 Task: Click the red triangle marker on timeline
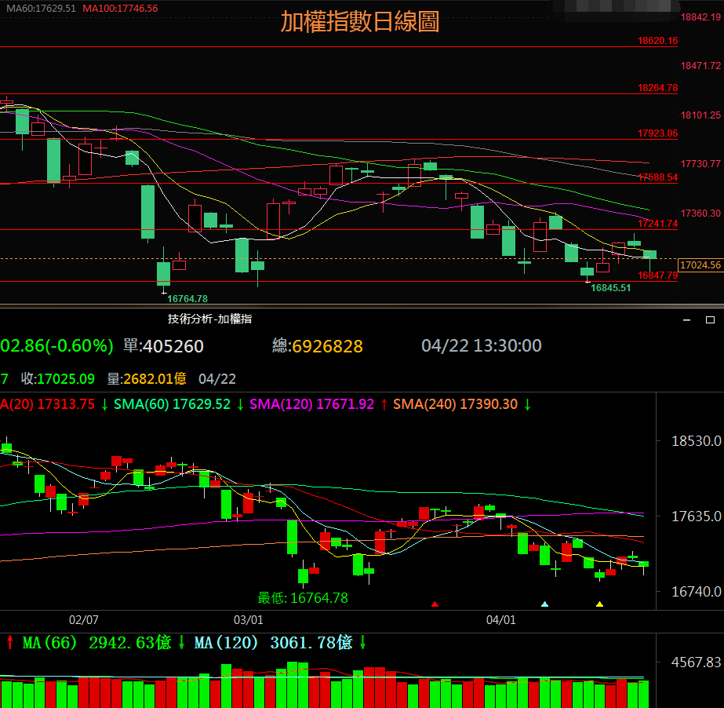pos(435,604)
